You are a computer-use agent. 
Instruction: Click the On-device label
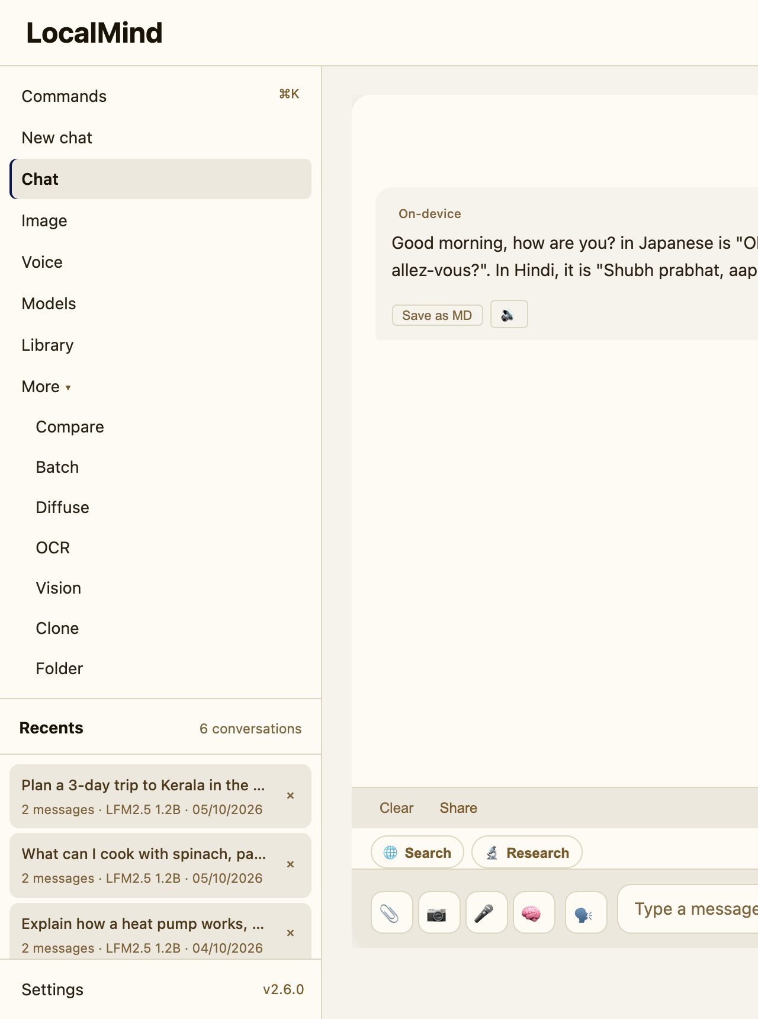click(x=430, y=214)
